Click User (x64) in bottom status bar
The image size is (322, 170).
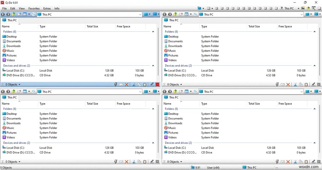213,167
